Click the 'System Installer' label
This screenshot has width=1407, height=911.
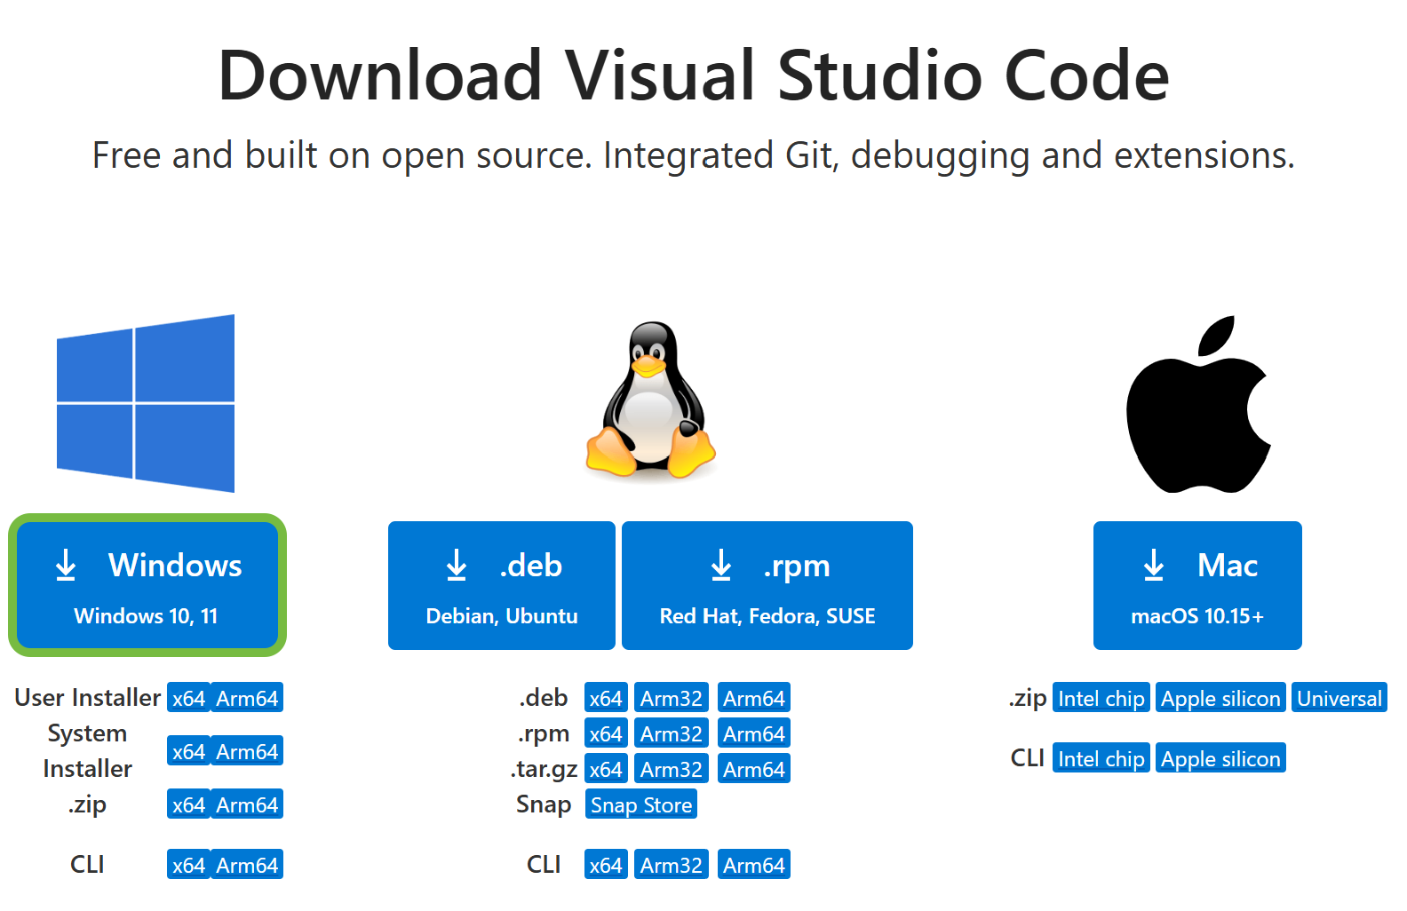point(87,751)
